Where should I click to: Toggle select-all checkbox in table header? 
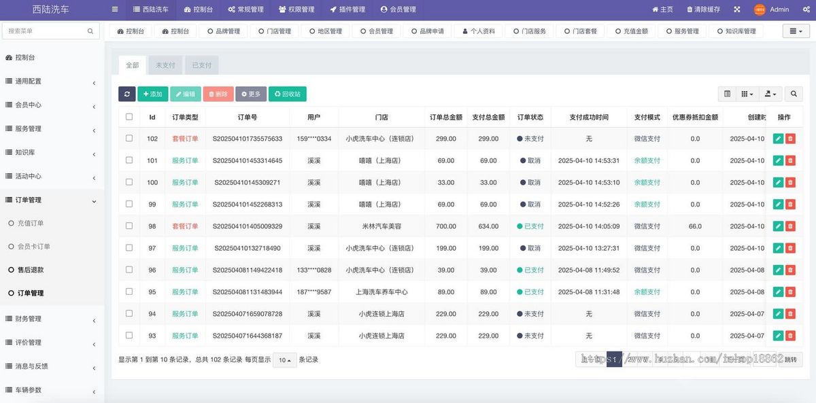pyautogui.click(x=129, y=116)
